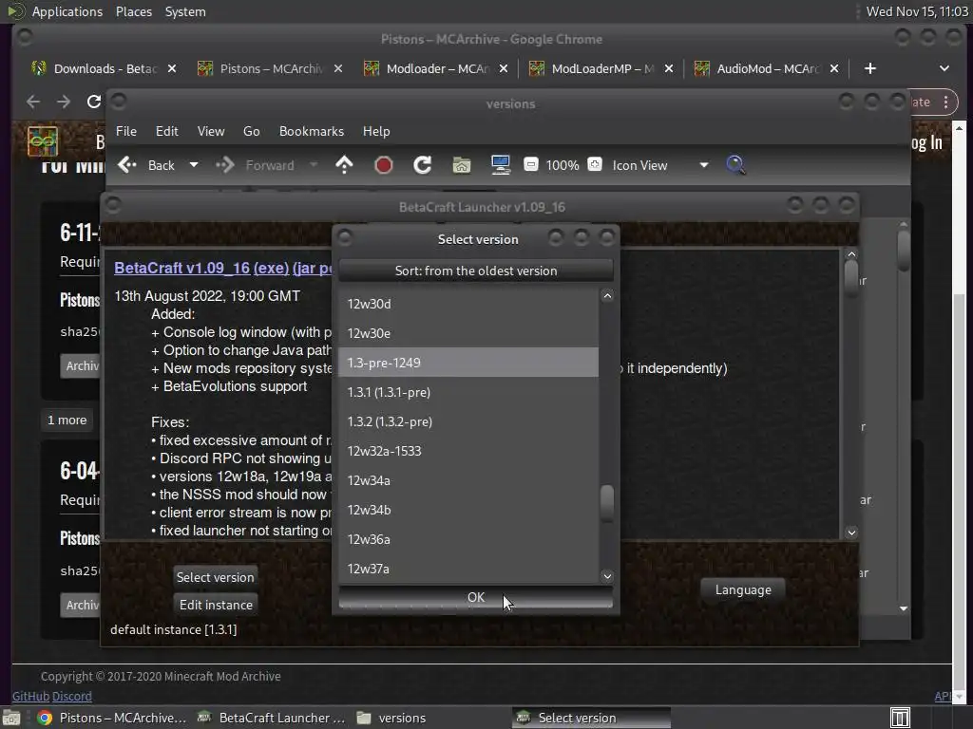Open View menu in versions window
The height and width of the screenshot is (729, 973).
(211, 131)
